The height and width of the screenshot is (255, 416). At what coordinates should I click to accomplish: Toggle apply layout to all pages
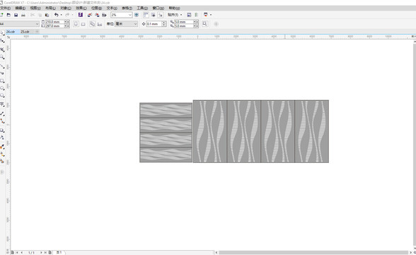tap(92, 24)
